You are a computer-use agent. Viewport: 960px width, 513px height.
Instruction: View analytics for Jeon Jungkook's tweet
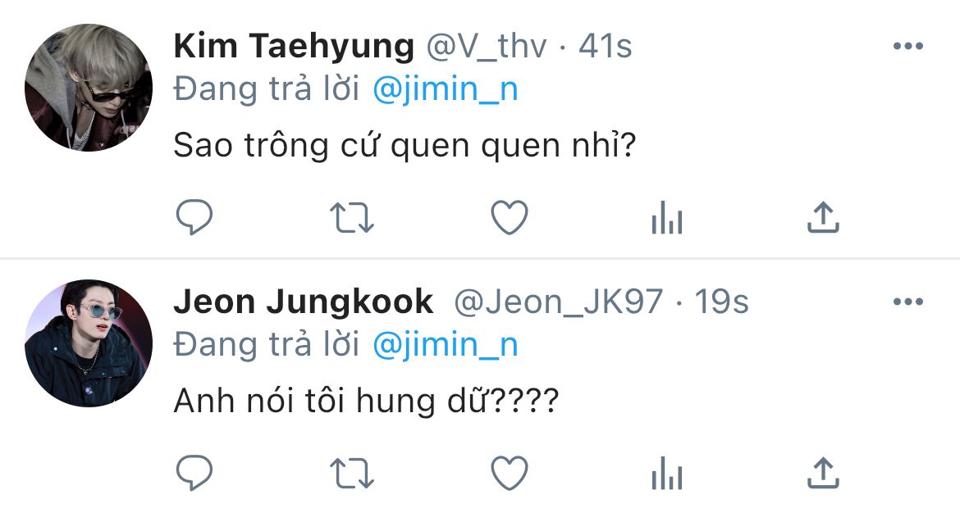click(x=666, y=474)
